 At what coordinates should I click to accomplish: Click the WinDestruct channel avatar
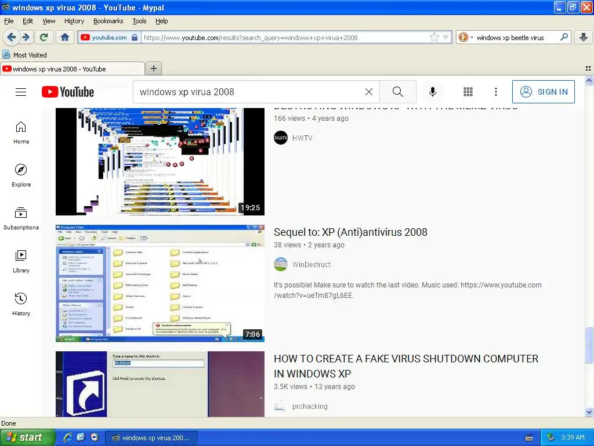click(x=281, y=264)
